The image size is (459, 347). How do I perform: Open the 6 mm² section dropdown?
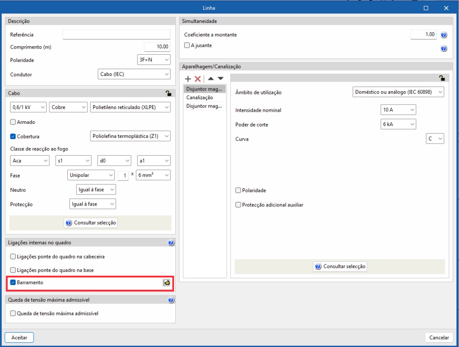153,175
